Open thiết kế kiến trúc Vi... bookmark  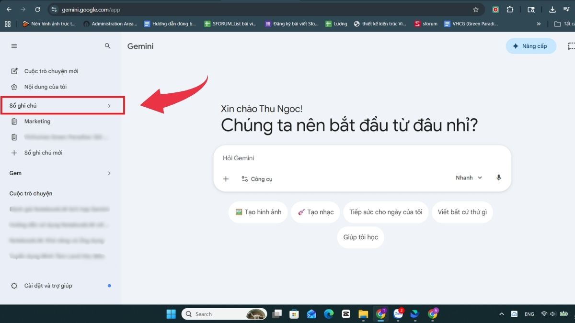pyautogui.click(x=379, y=23)
